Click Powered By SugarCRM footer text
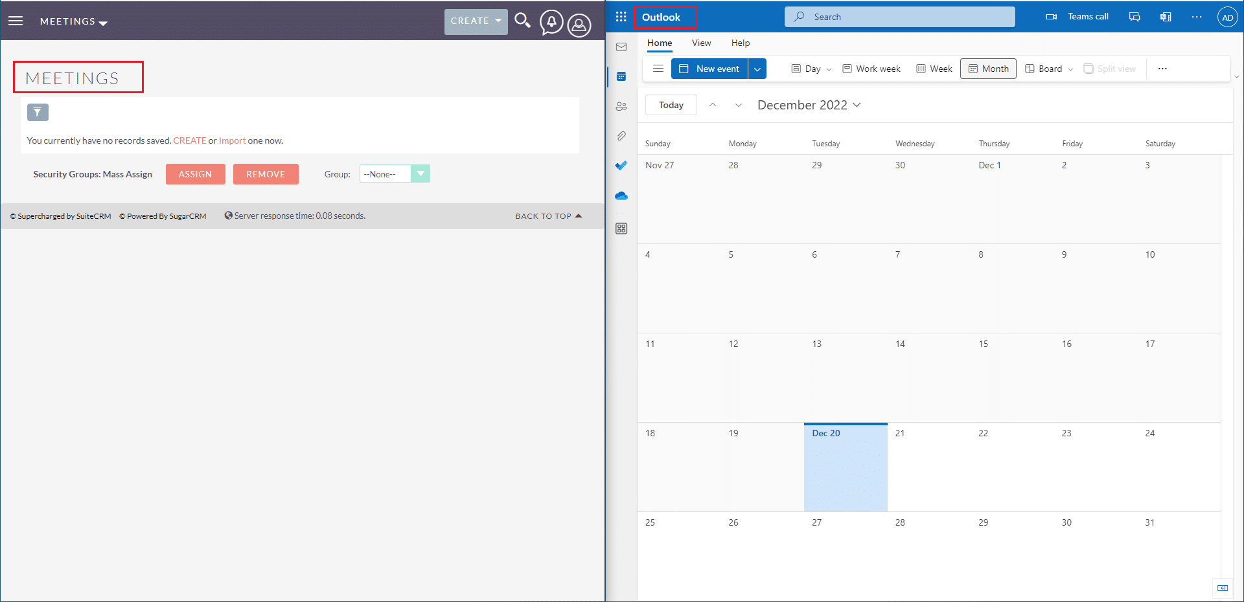 163,216
